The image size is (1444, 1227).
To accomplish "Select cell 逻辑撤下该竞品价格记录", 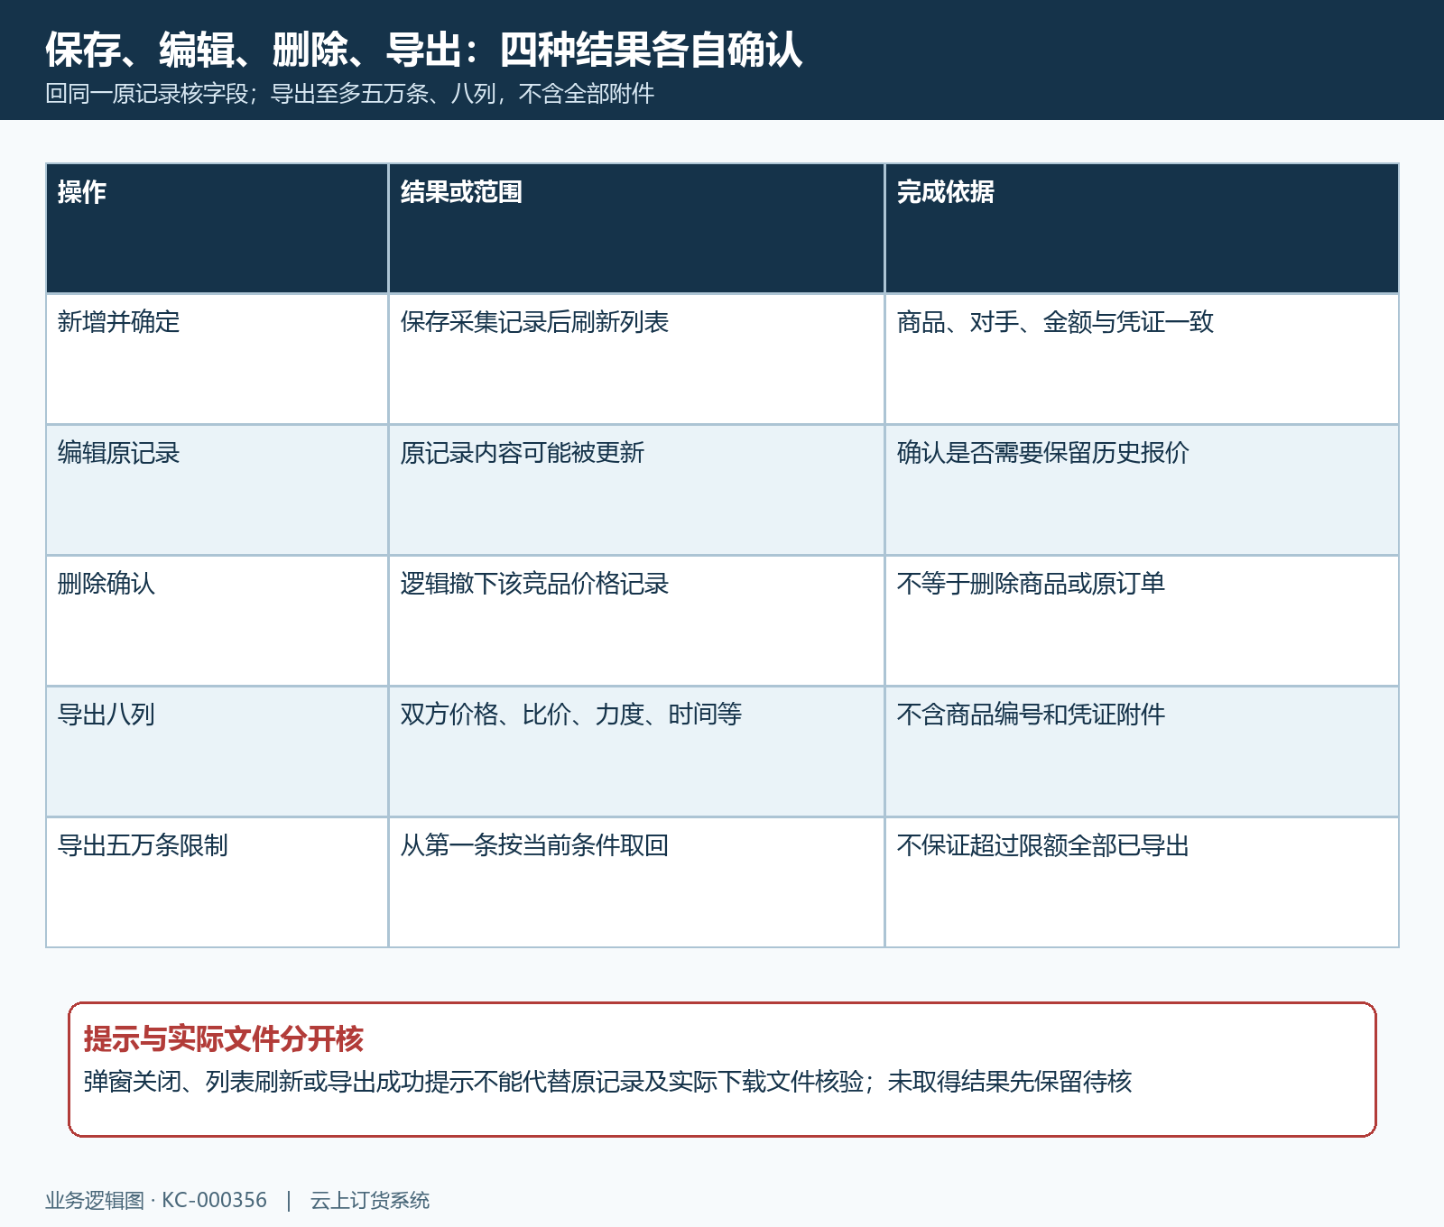I will coord(636,621).
